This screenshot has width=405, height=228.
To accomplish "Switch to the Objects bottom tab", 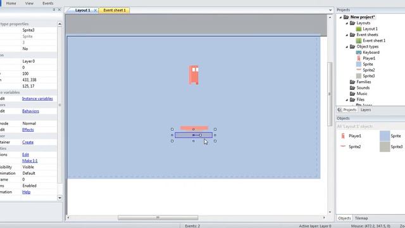I will [x=344, y=218].
